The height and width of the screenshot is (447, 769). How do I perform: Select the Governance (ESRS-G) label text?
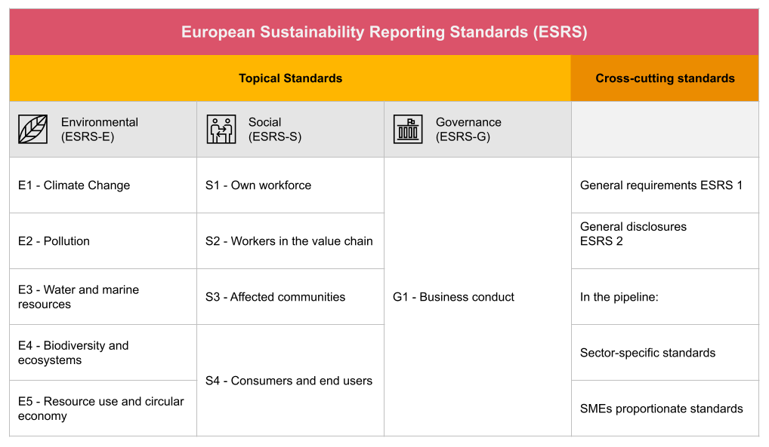tap(468, 129)
